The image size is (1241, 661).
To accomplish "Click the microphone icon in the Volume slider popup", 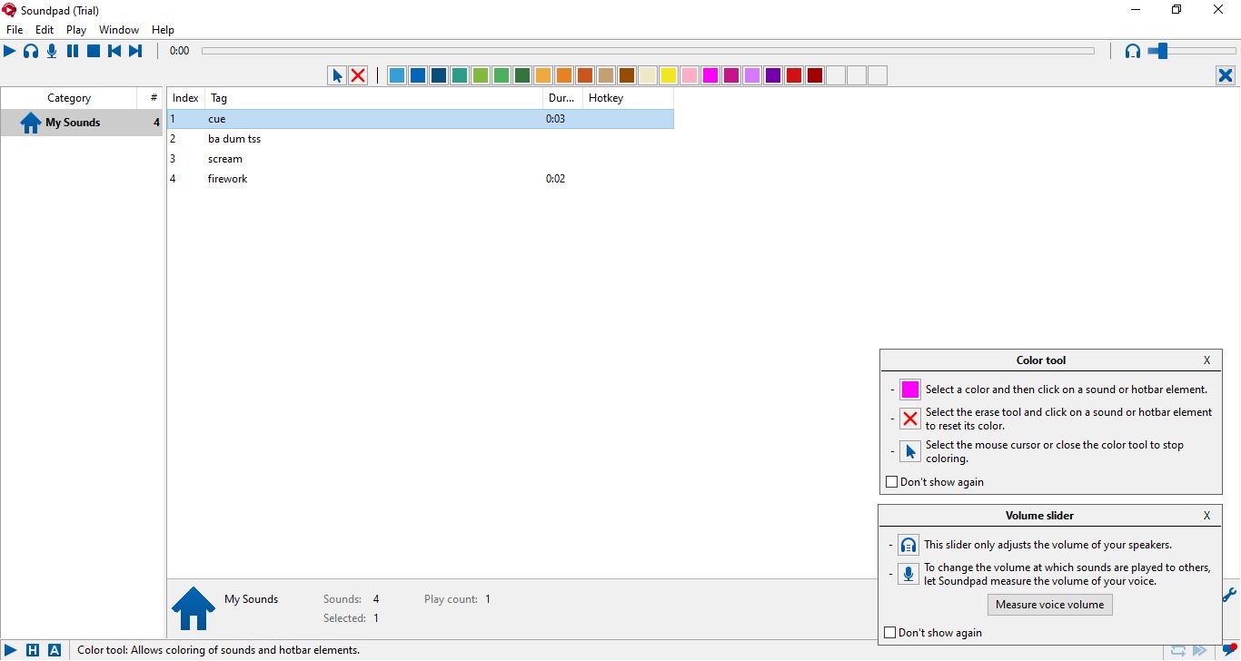I will pyautogui.click(x=908, y=574).
